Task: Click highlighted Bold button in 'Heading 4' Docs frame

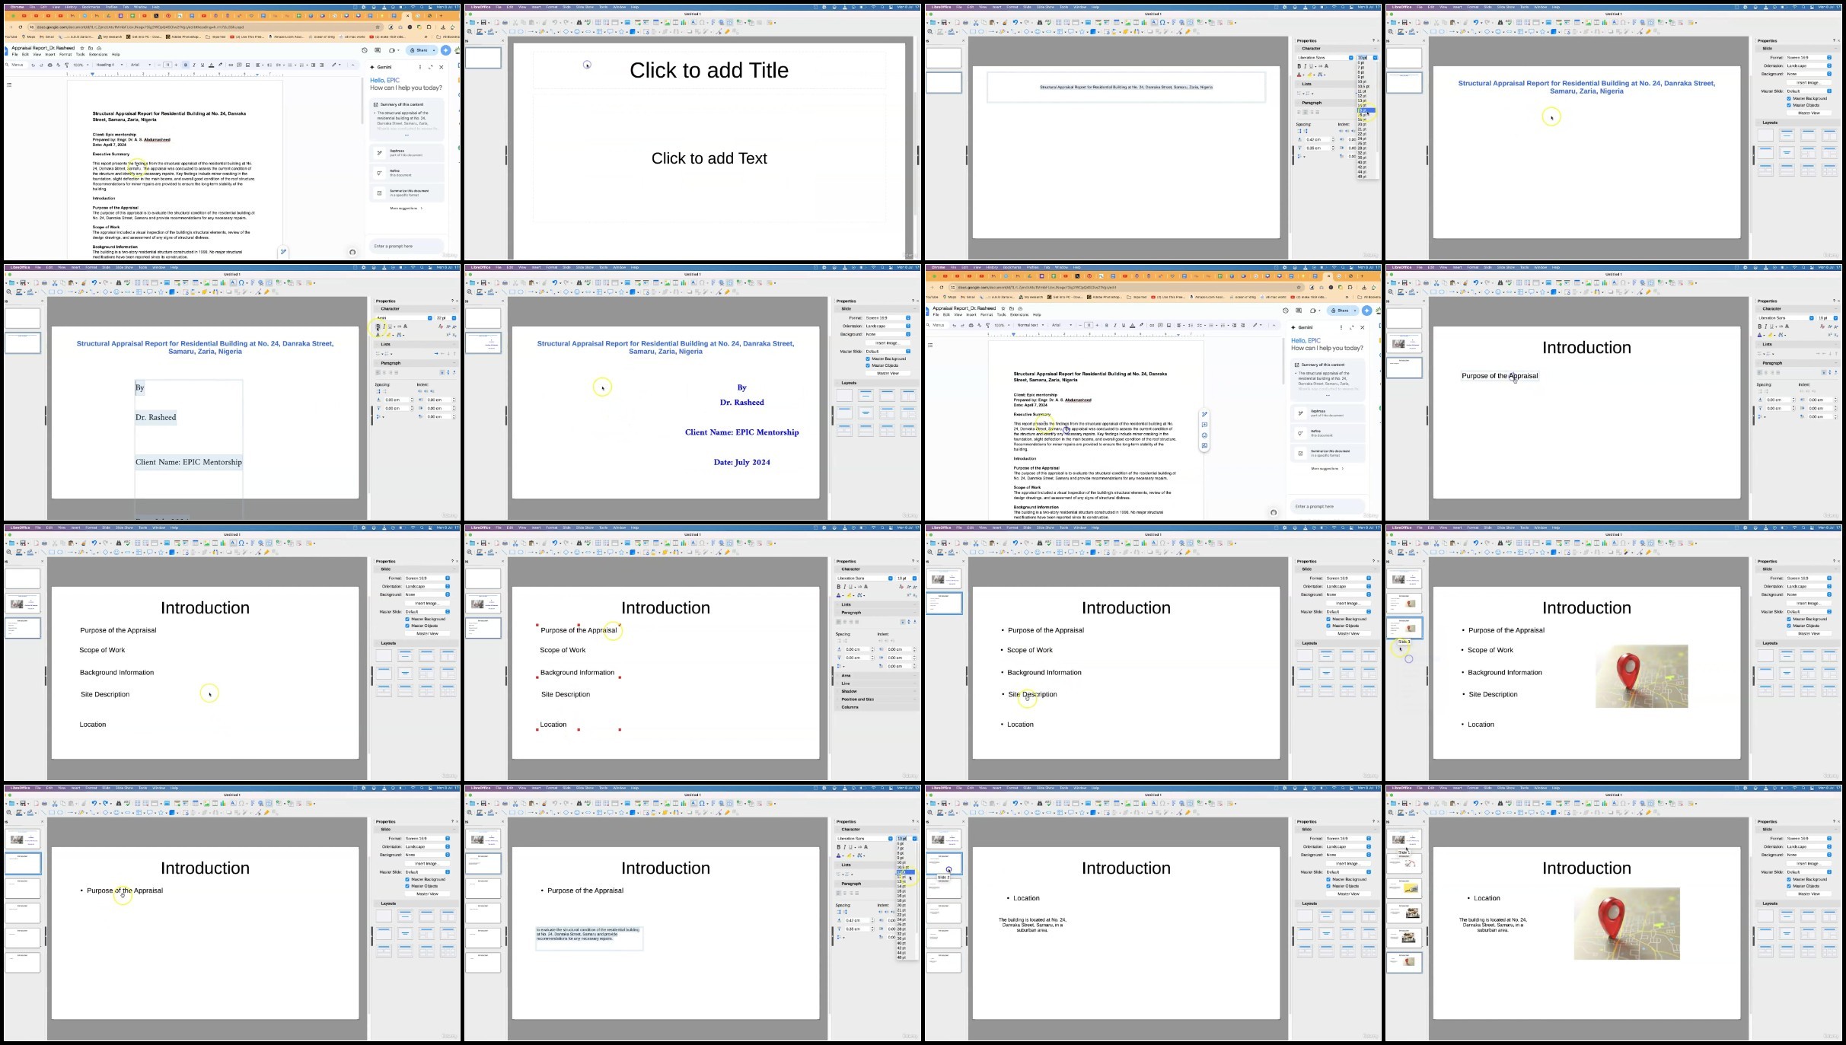Action: coord(186,65)
